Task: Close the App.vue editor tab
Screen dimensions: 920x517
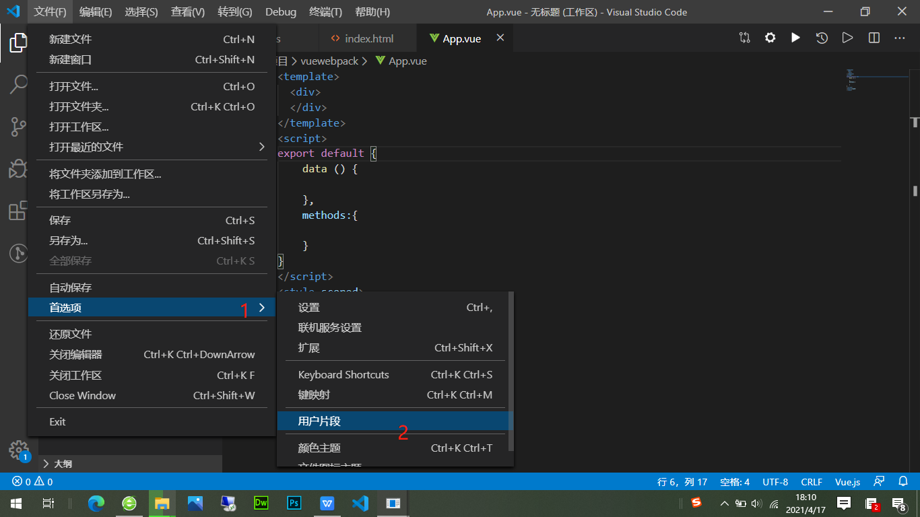Action: [x=500, y=38]
